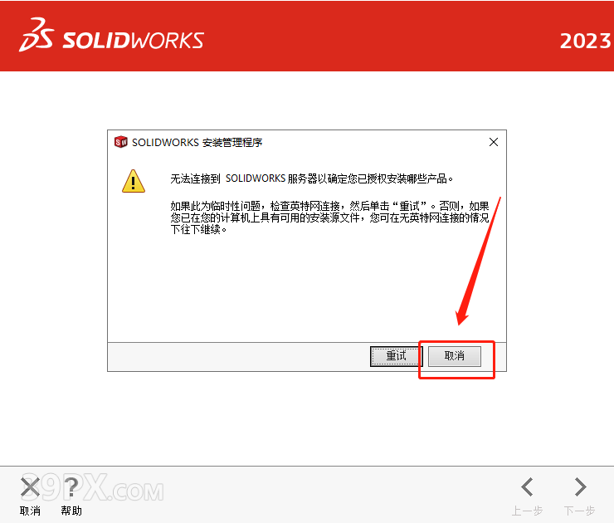The image size is (614, 523).
Task: Click the dialog title SOLIDWORKS 安装管理程序
Action: 197,142
